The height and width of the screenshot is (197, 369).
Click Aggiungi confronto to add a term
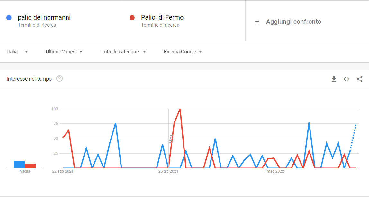pyautogui.click(x=293, y=22)
